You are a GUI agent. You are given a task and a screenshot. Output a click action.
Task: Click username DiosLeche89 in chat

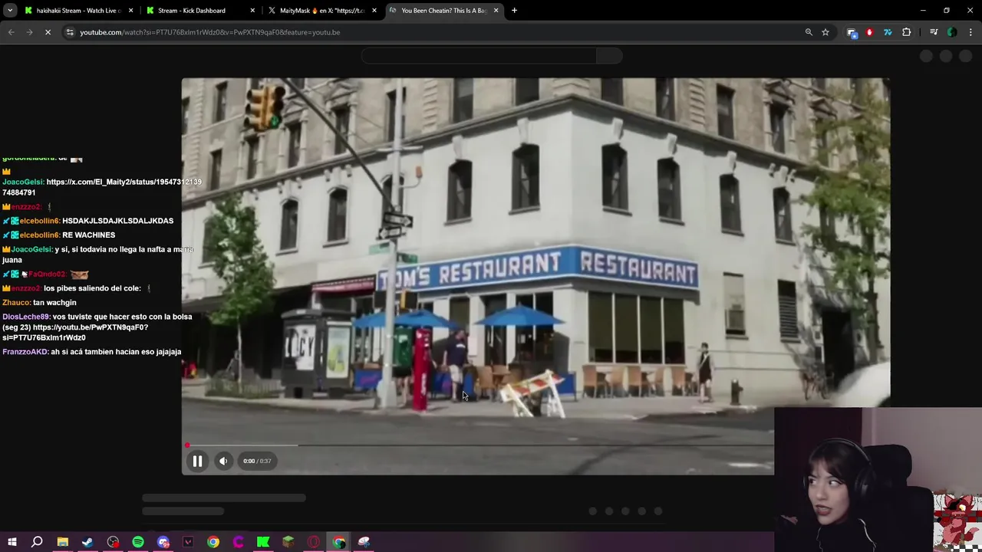click(25, 317)
